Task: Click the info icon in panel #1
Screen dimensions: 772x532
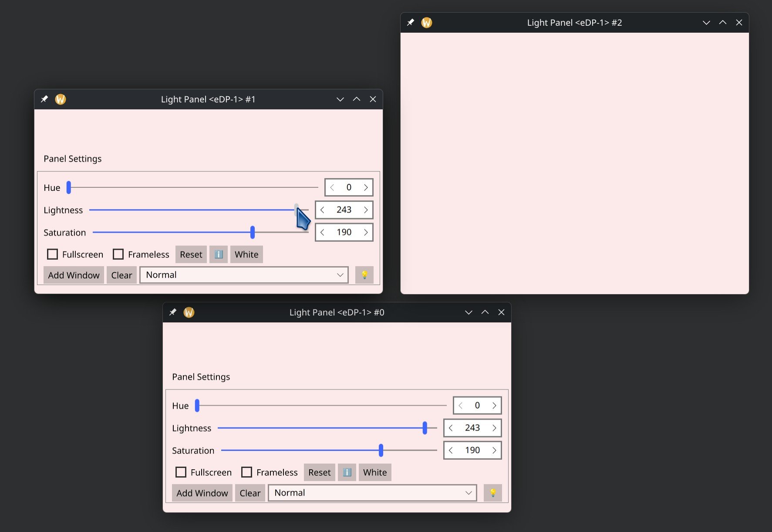Action: click(x=219, y=254)
